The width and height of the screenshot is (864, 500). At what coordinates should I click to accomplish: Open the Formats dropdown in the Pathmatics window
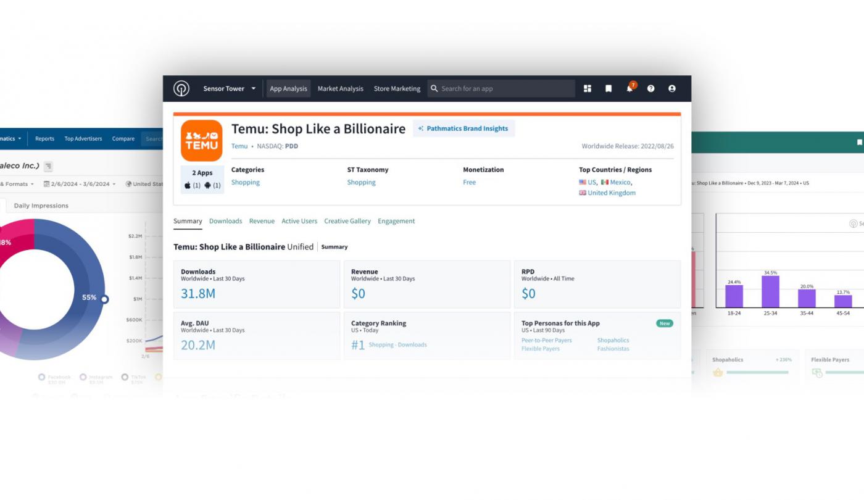pyautogui.click(x=16, y=184)
